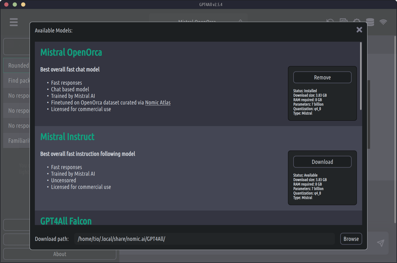Open the hamburger side menu
Image resolution: width=397 pixels, height=263 pixels.
coord(14,22)
